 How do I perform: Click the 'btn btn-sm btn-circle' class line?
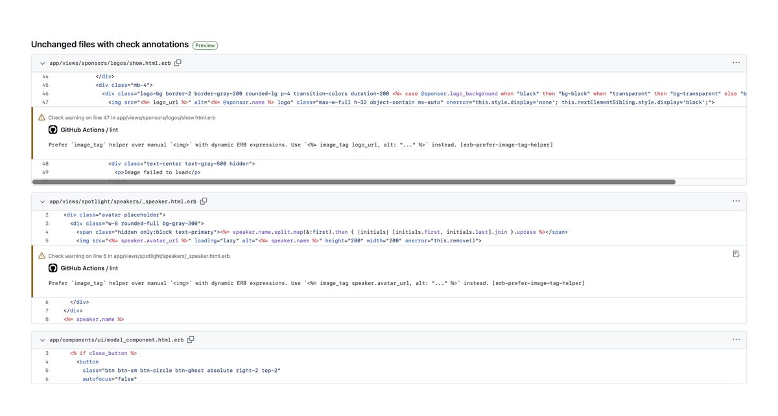pos(181,370)
